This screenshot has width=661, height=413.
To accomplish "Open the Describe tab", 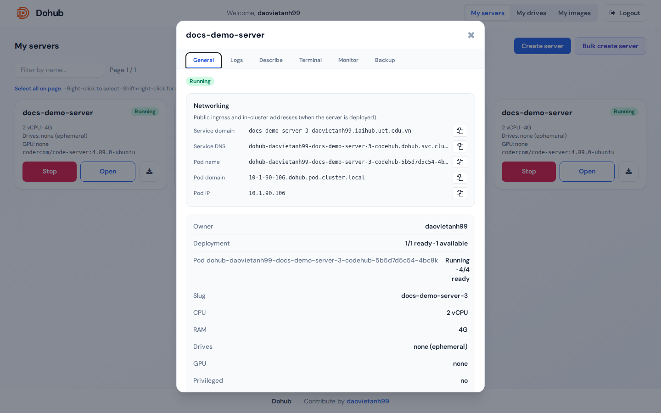I will point(271,60).
